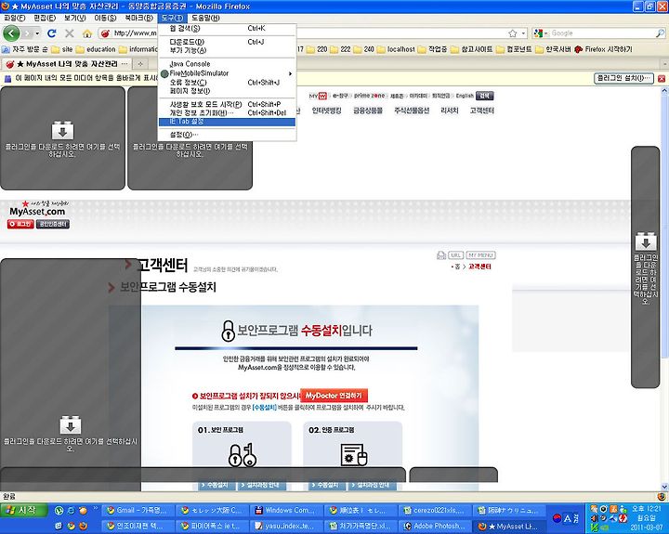Choose 개인 정보 초기화 menu entry
Viewport: 669px width, 534px height.
click(x=227, y=113)
